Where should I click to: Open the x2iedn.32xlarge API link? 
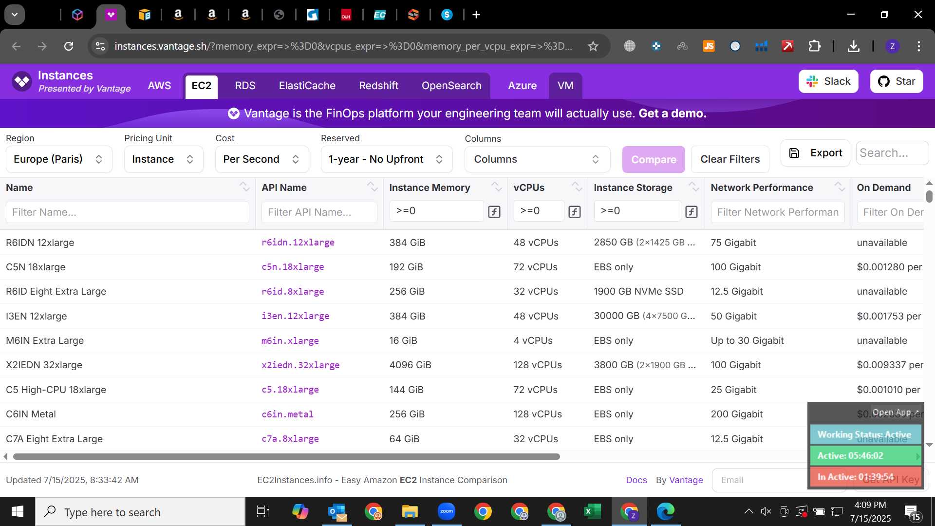click(x=300, y=365)
